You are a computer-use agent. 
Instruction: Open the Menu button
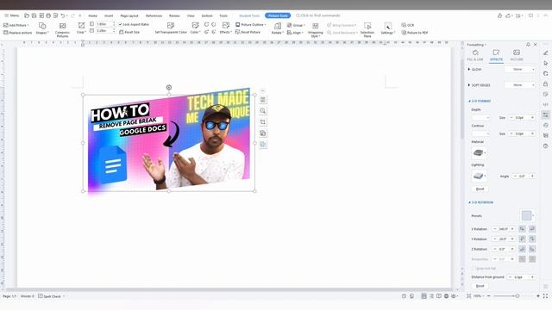[11, 15]
